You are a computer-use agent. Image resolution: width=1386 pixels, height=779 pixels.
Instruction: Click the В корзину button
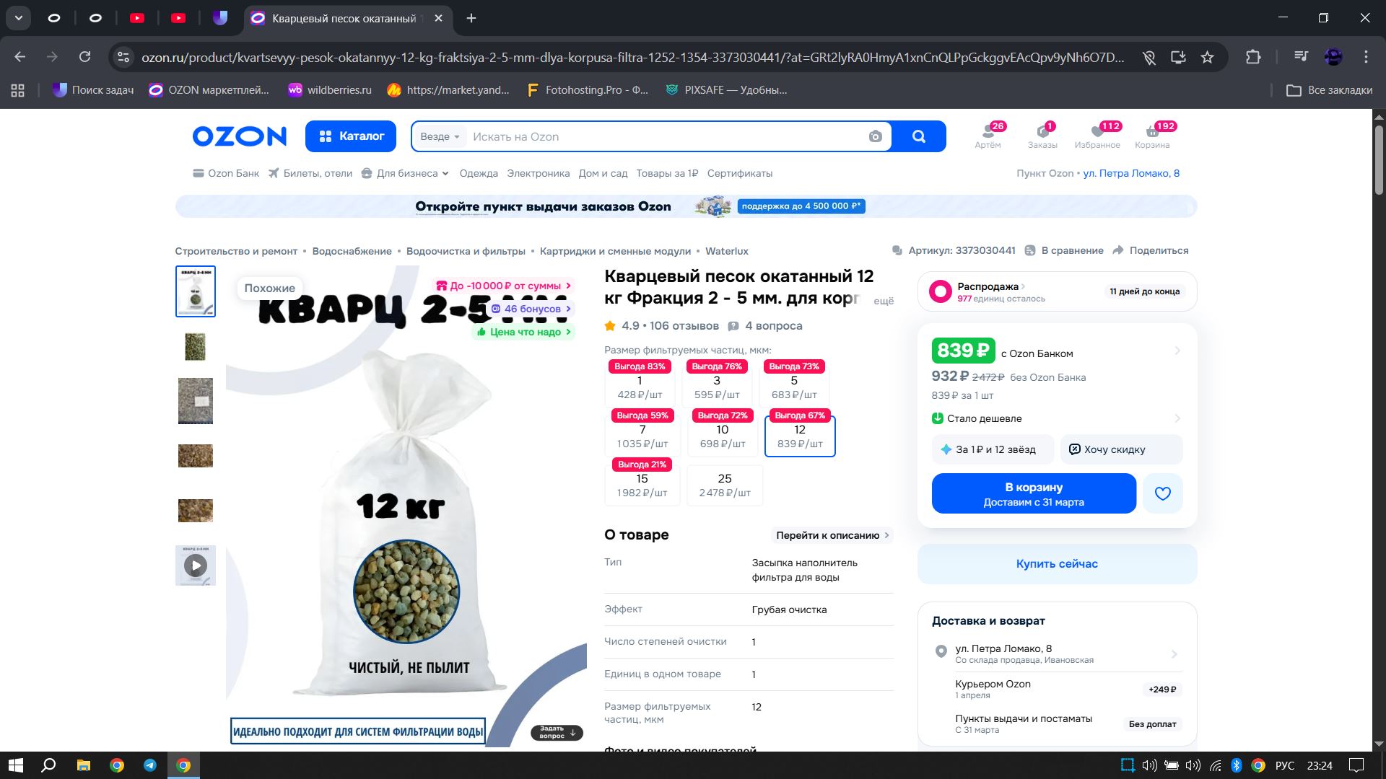[1034, 493]
